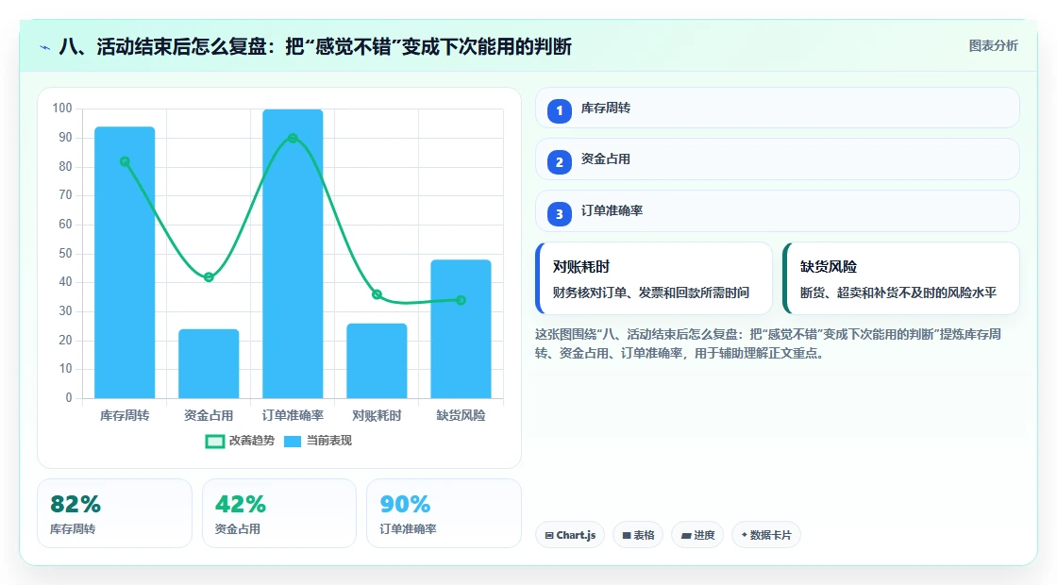Image resolution: width=1057 pixels, height=585 pixels.
Task: Click the text 断货、超卖和补货不及时的风险水平
Action: point(898,293)
